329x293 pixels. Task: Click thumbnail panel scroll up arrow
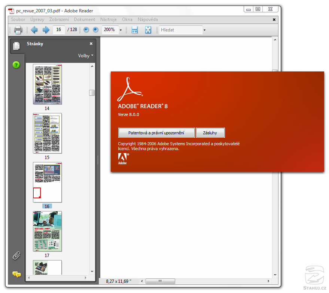click(92, 66)
